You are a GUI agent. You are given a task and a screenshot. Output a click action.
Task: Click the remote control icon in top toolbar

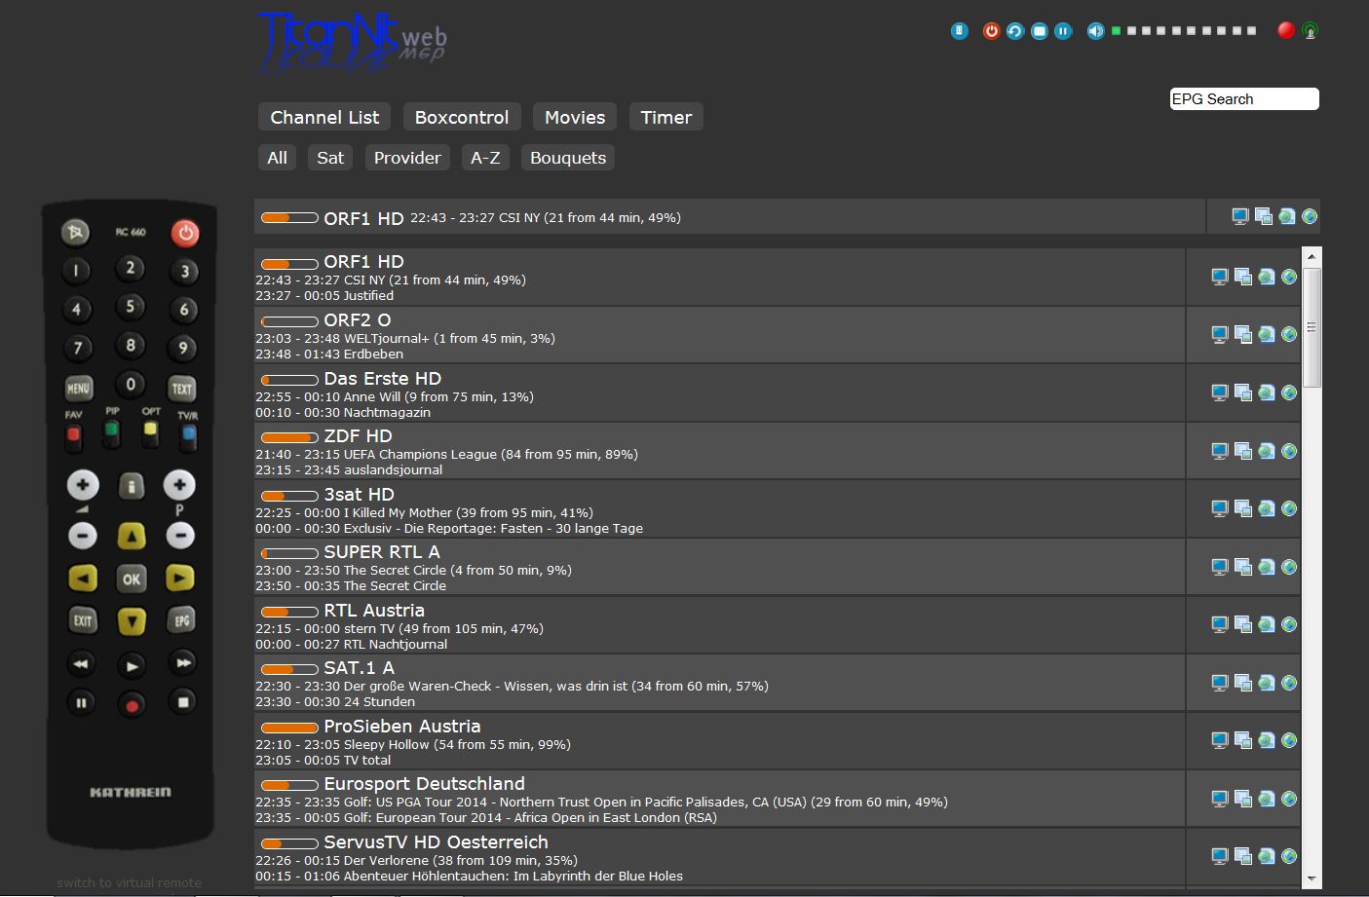(x=960, y=31)
